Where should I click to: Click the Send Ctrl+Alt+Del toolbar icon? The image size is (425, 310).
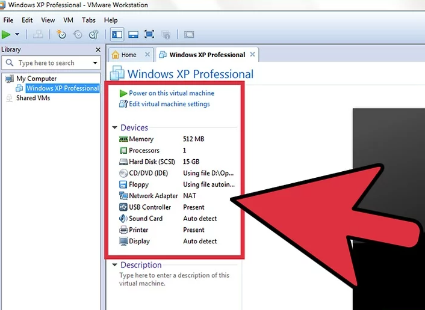pyautogui.click(x=38, y=34)
